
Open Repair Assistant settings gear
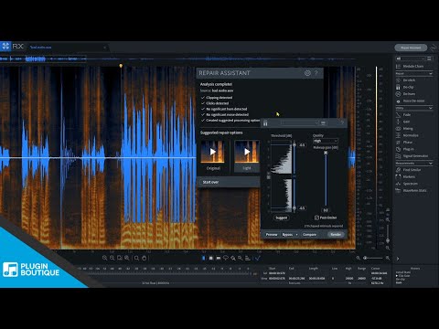[x=307, y=73]
